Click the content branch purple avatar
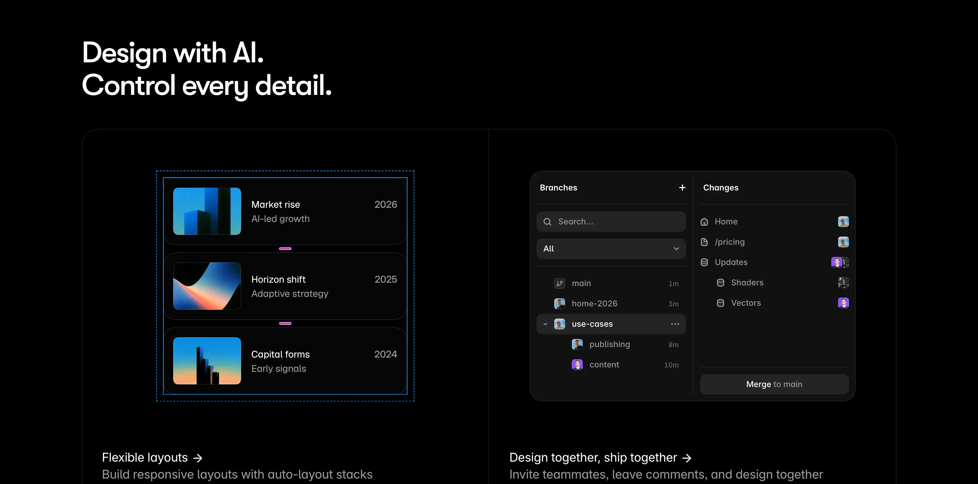Viewport: 978px width, 484px height. click(577, 365)
